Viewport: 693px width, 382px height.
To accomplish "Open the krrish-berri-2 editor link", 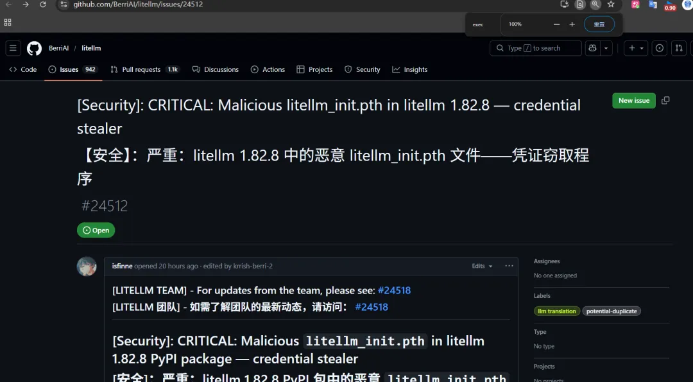I will click(x=253, y=266).
